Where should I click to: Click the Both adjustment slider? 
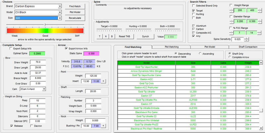tap(168, 30)
